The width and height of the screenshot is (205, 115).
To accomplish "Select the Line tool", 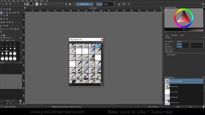I will click(4, 13).
